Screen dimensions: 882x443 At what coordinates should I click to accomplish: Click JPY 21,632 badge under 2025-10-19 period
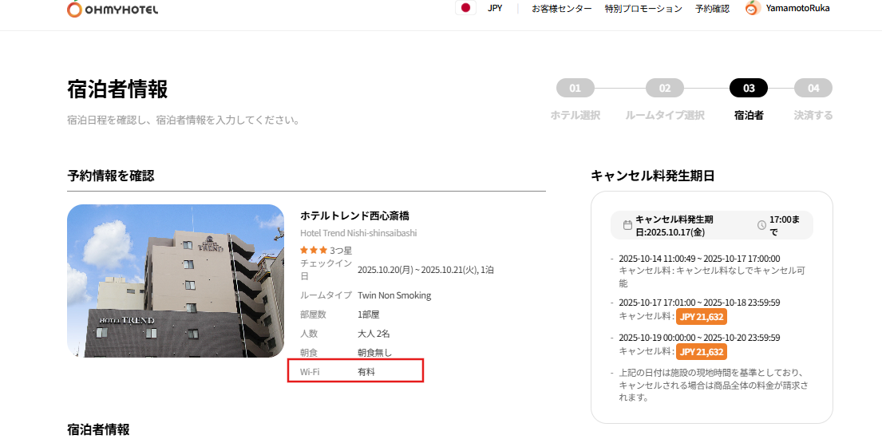coord(702,352)
